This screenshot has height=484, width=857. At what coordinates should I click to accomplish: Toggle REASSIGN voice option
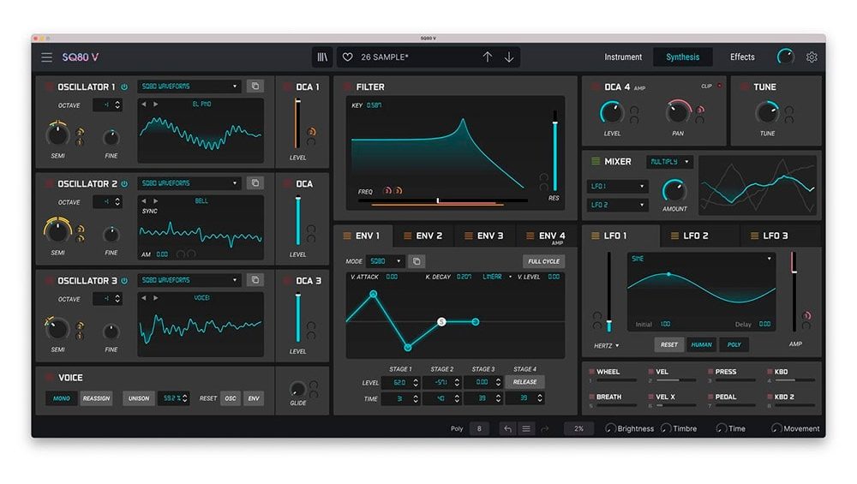96,398
